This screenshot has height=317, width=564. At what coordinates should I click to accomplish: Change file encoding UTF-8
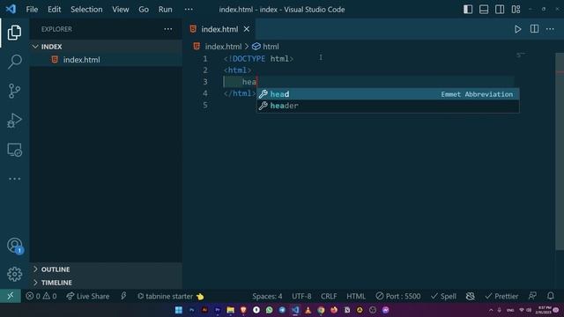(x=301, y=296)
